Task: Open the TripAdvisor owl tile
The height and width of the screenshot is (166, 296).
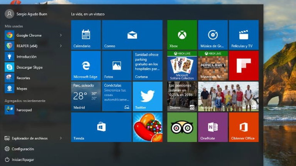Action: click(182, 127)
